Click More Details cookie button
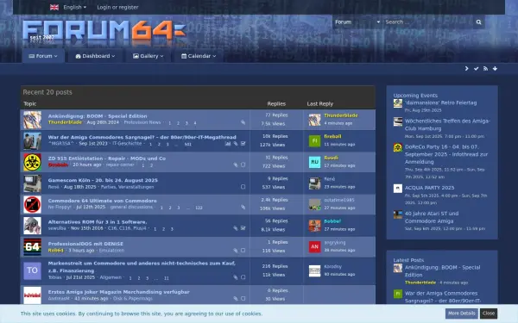 tap(462, 314)
